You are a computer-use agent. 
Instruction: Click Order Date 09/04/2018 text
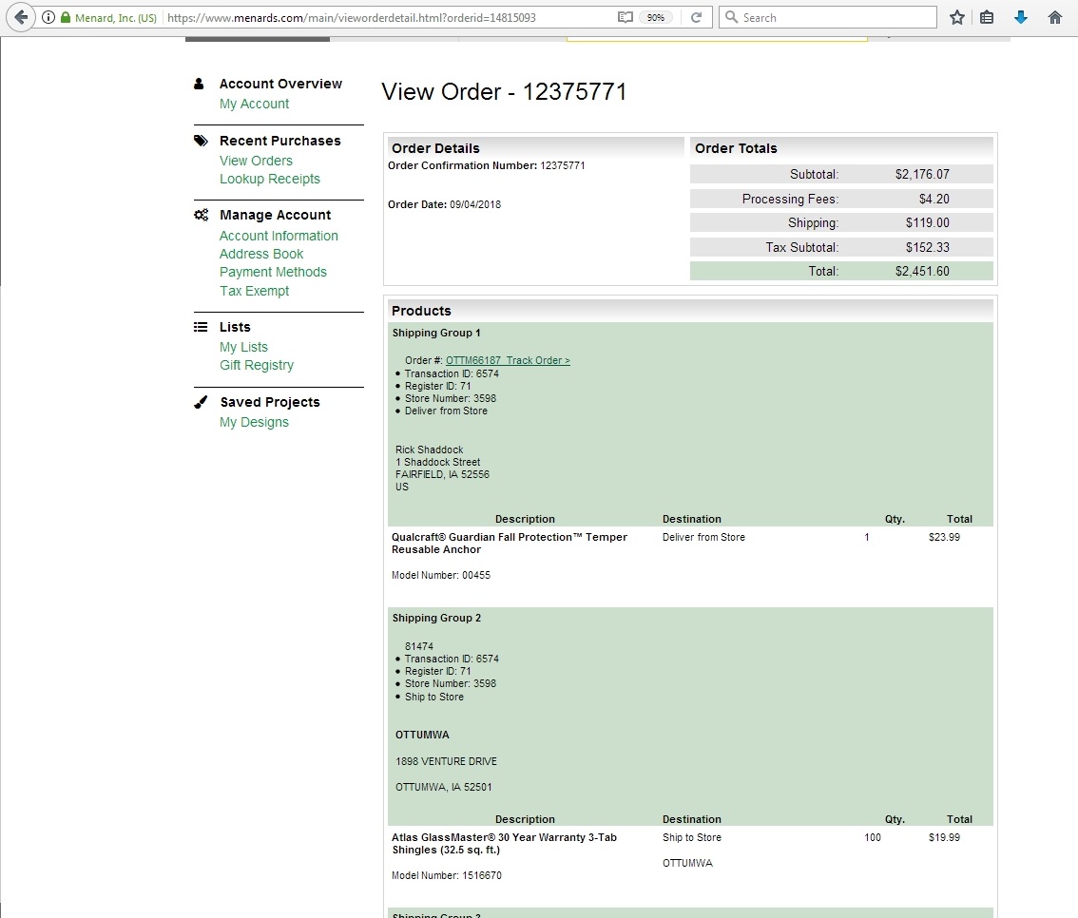[x=444, y=204]
